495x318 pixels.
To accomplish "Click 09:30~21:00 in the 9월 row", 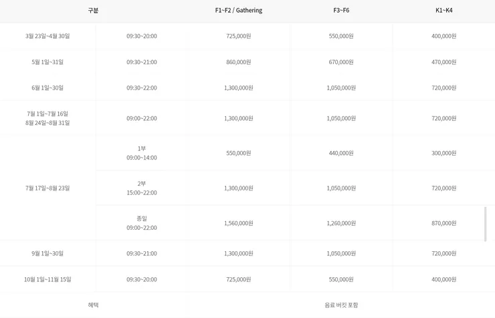I will tap(142, 253).
